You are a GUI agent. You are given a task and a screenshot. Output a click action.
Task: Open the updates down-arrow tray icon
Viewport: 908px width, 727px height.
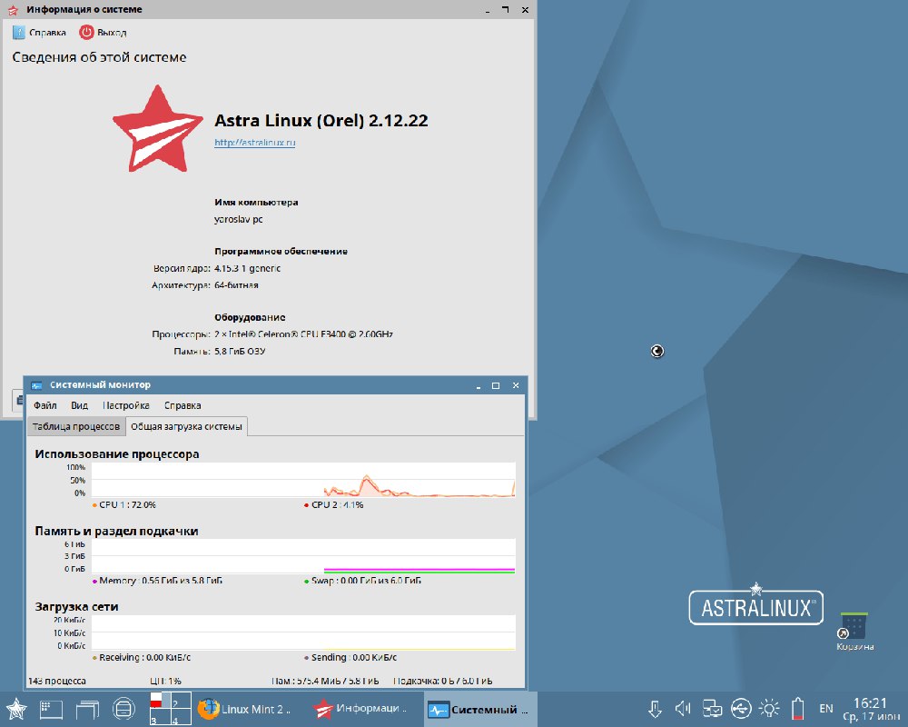click(x=655, y=709)
